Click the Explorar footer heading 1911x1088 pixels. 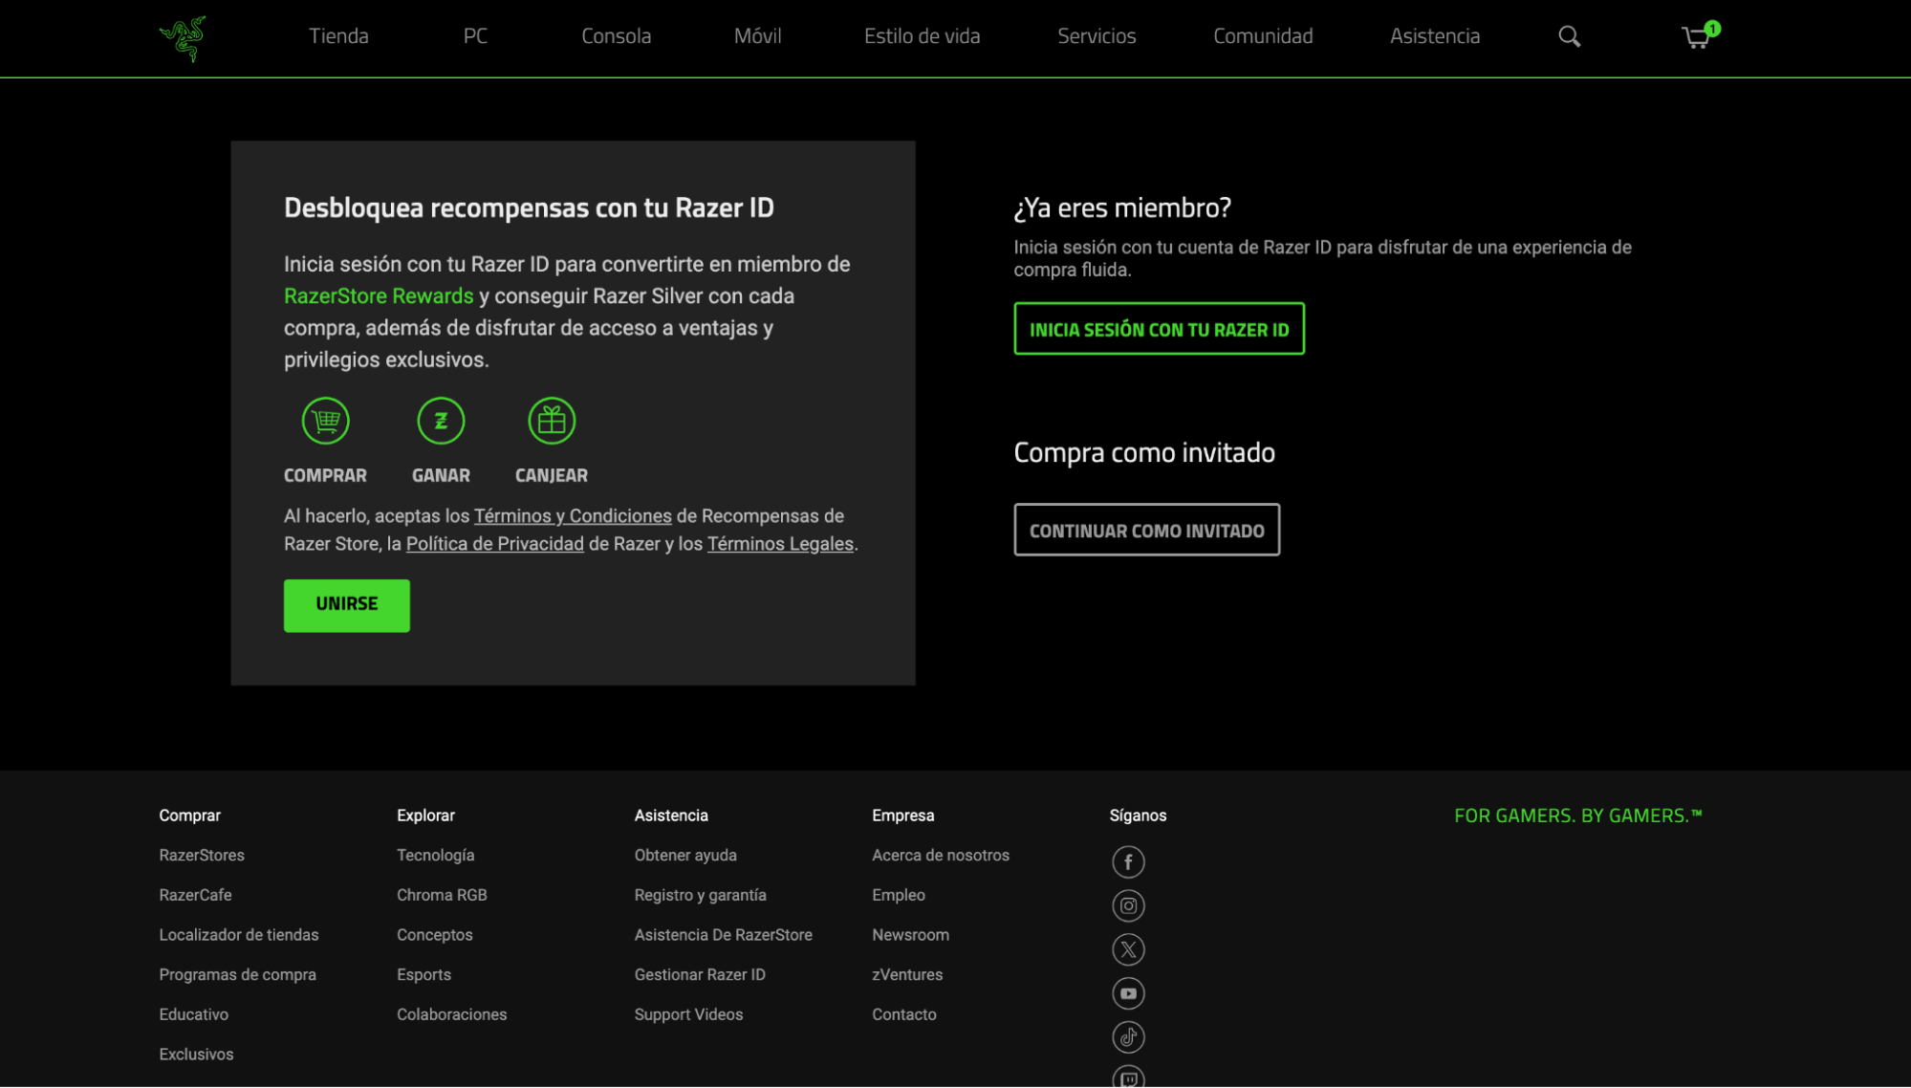[425, 816]
